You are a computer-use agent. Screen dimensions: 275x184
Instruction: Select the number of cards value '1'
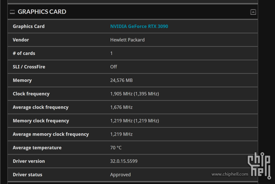click(x=111, y=54)
